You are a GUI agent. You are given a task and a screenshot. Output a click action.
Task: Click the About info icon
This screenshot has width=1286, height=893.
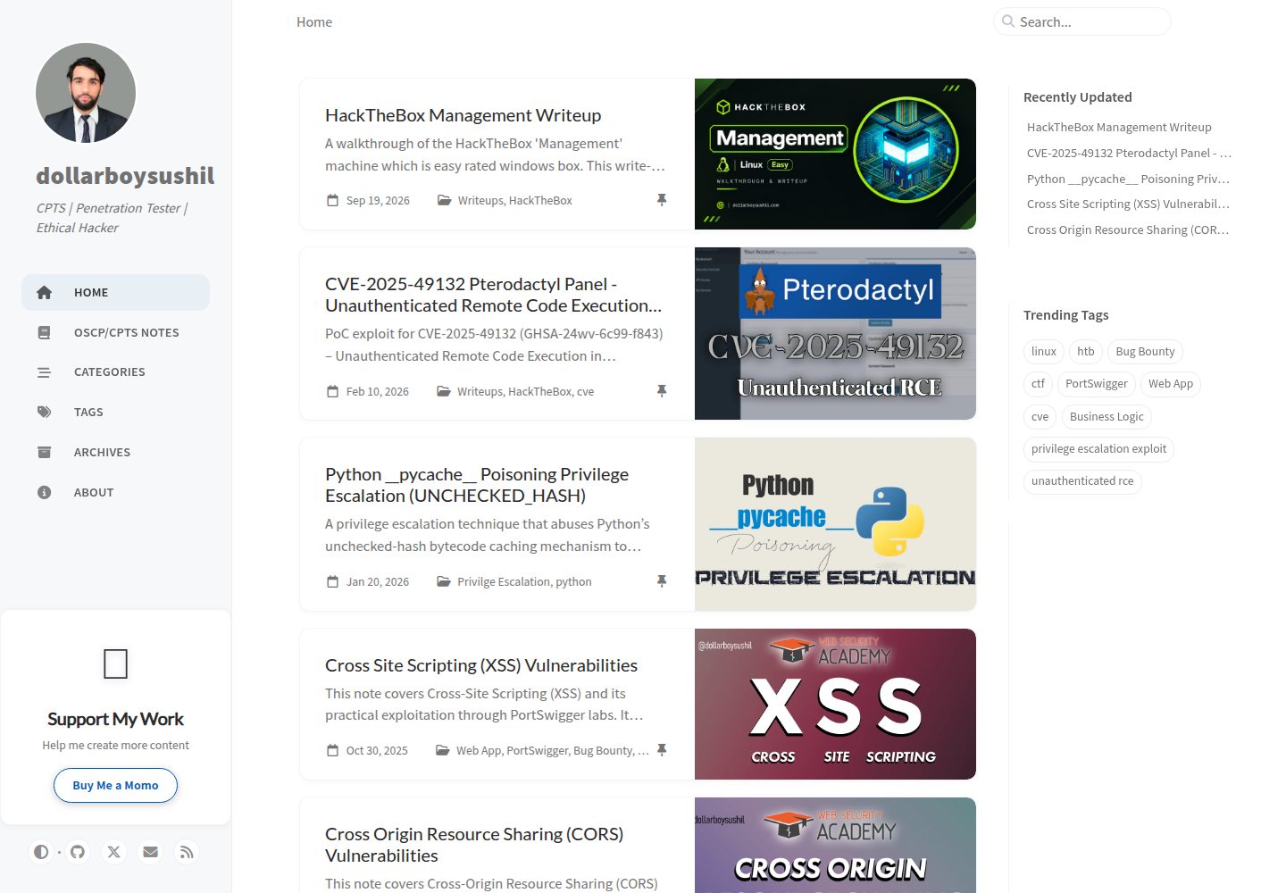44,492
